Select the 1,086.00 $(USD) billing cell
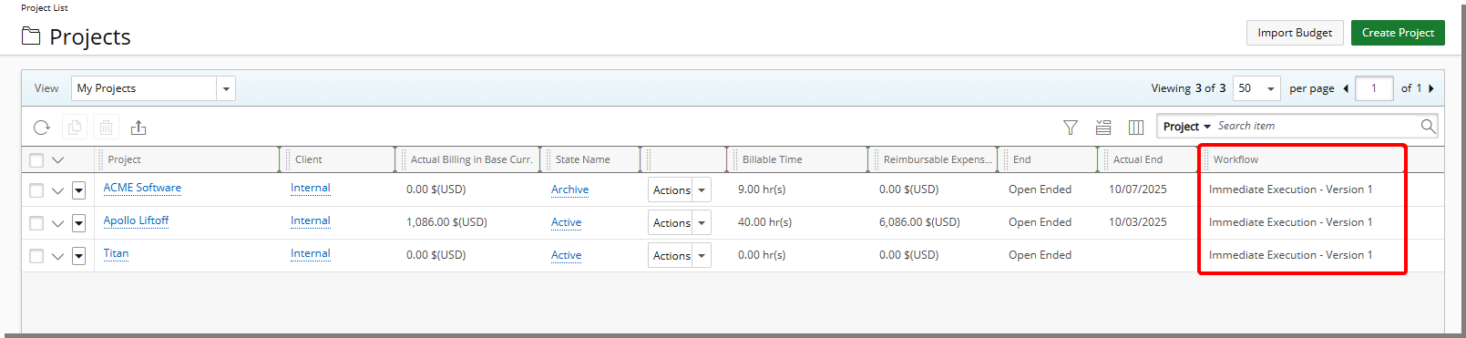Image resolution: width=1466 pixels, height=338 pixels. point(446,222)
